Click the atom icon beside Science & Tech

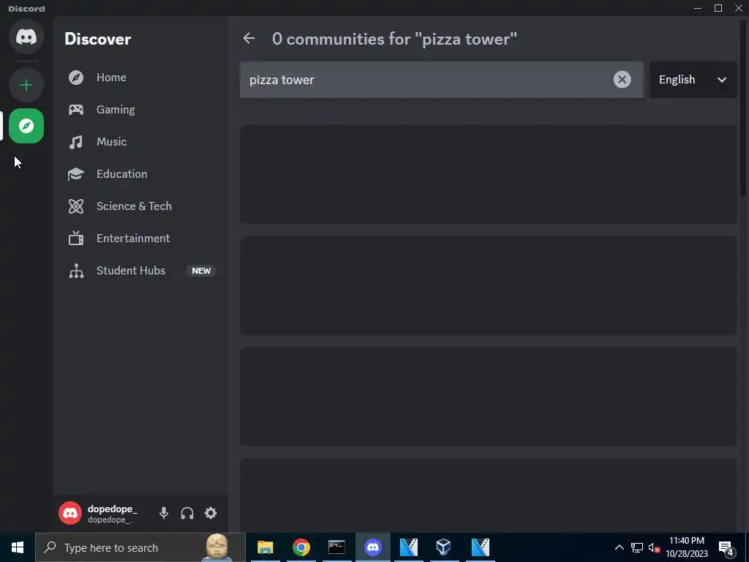click(x=76, y=206)
